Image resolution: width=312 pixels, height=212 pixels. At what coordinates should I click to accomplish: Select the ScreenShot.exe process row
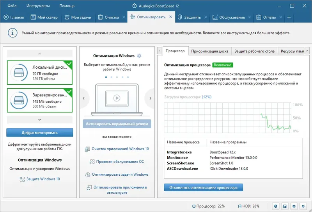pyautogui.click(x=233, y=163)
